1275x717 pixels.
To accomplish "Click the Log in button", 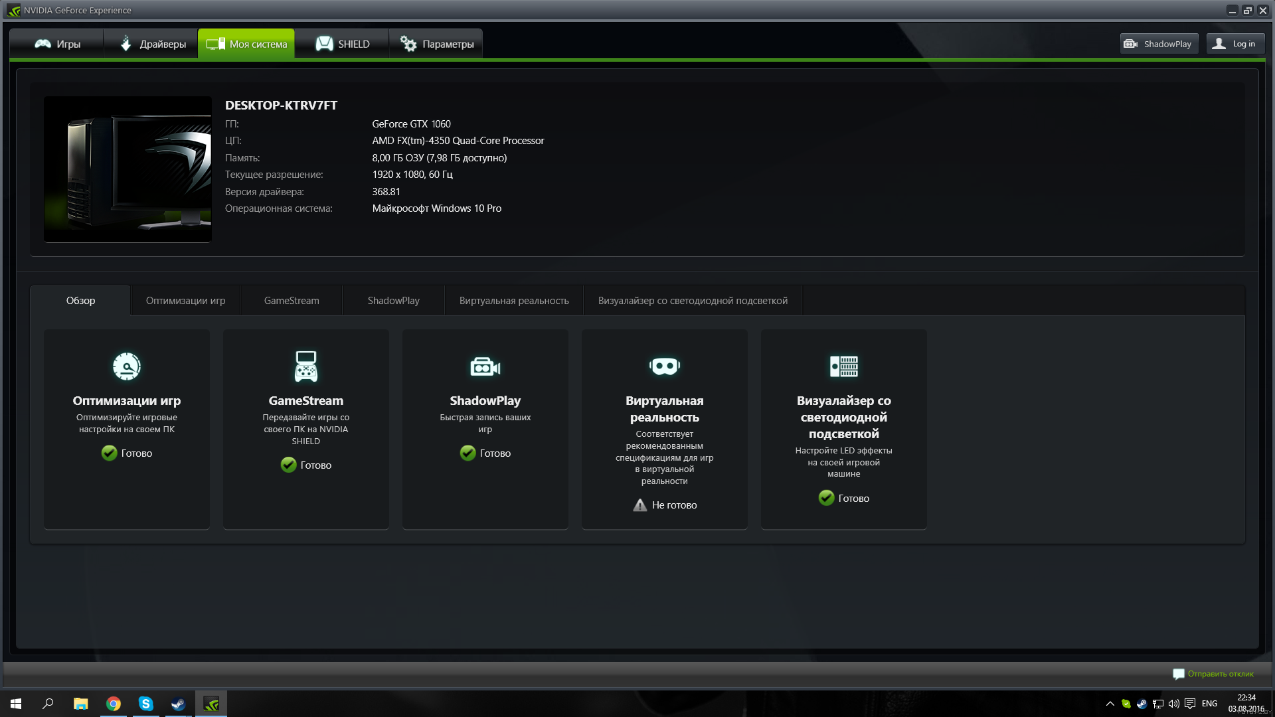I will (x=1235, y=44).
